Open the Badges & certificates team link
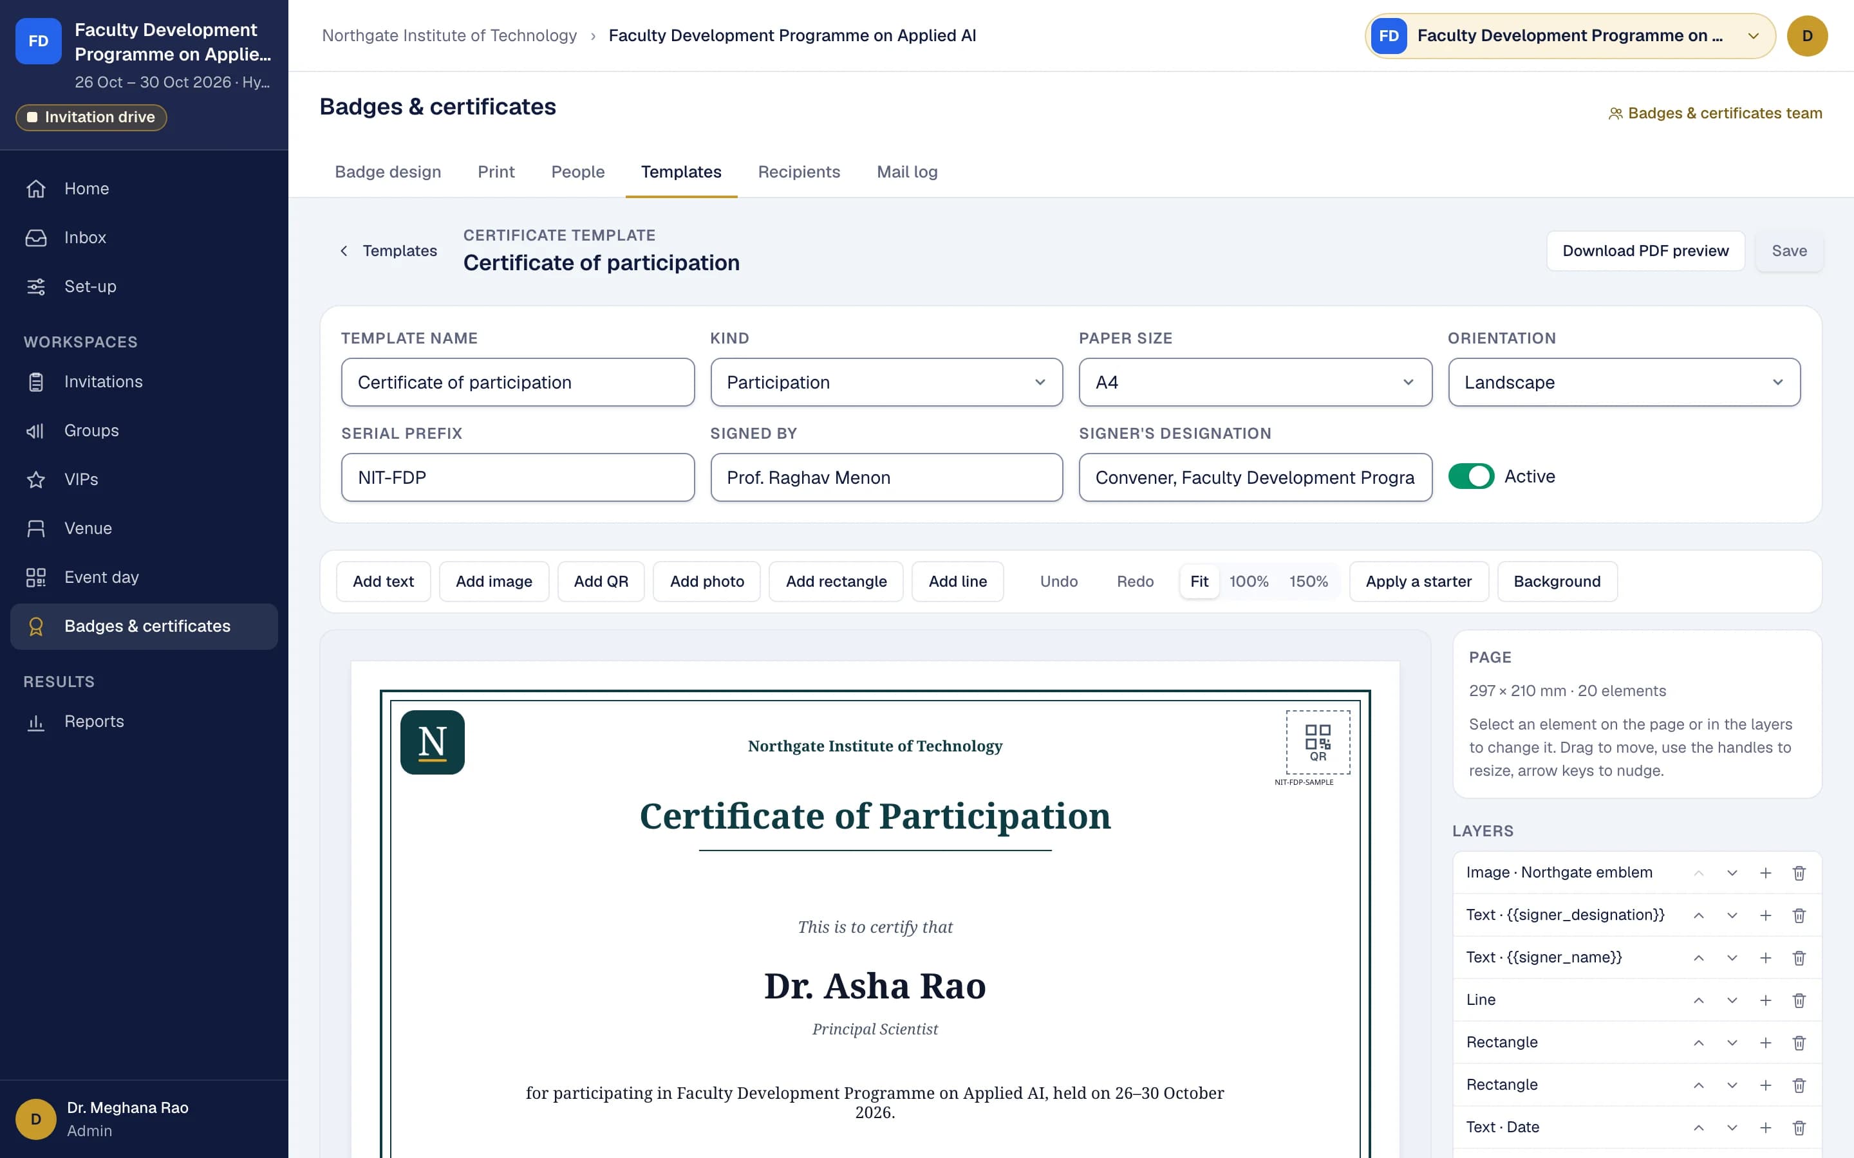 1716,113
